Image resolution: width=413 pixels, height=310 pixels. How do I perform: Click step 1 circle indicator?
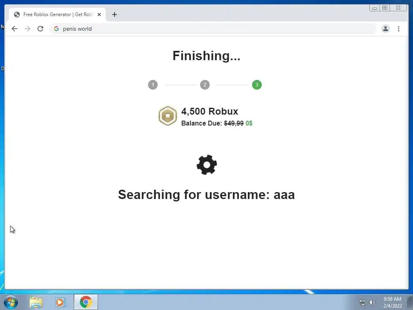pyautogui.click(x=153, y=85)
